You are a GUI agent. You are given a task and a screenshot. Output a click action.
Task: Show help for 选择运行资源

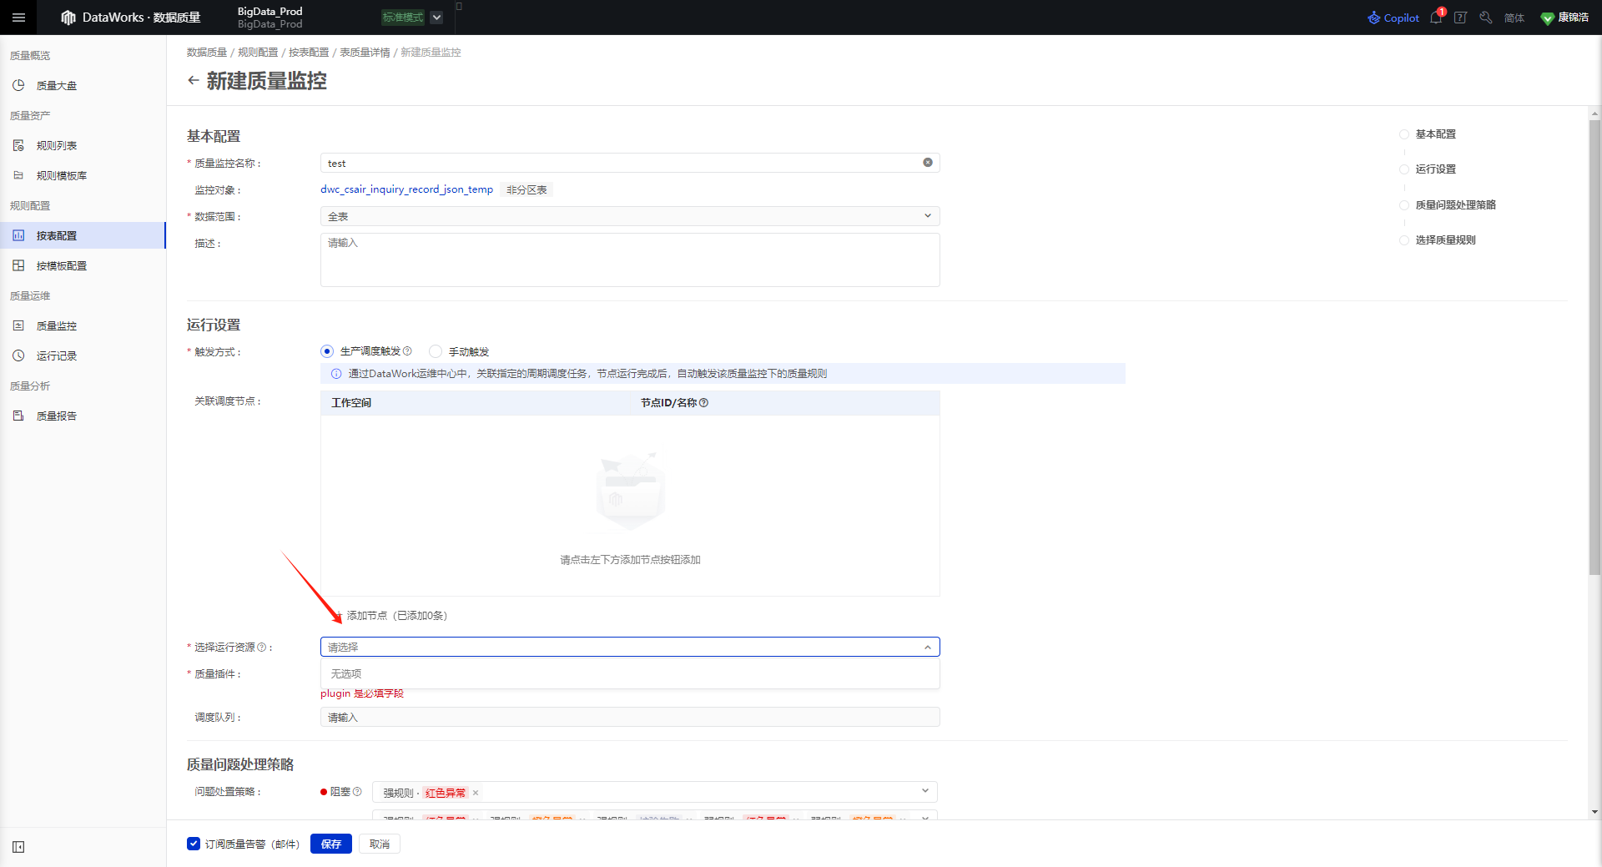tap(262, 648)
